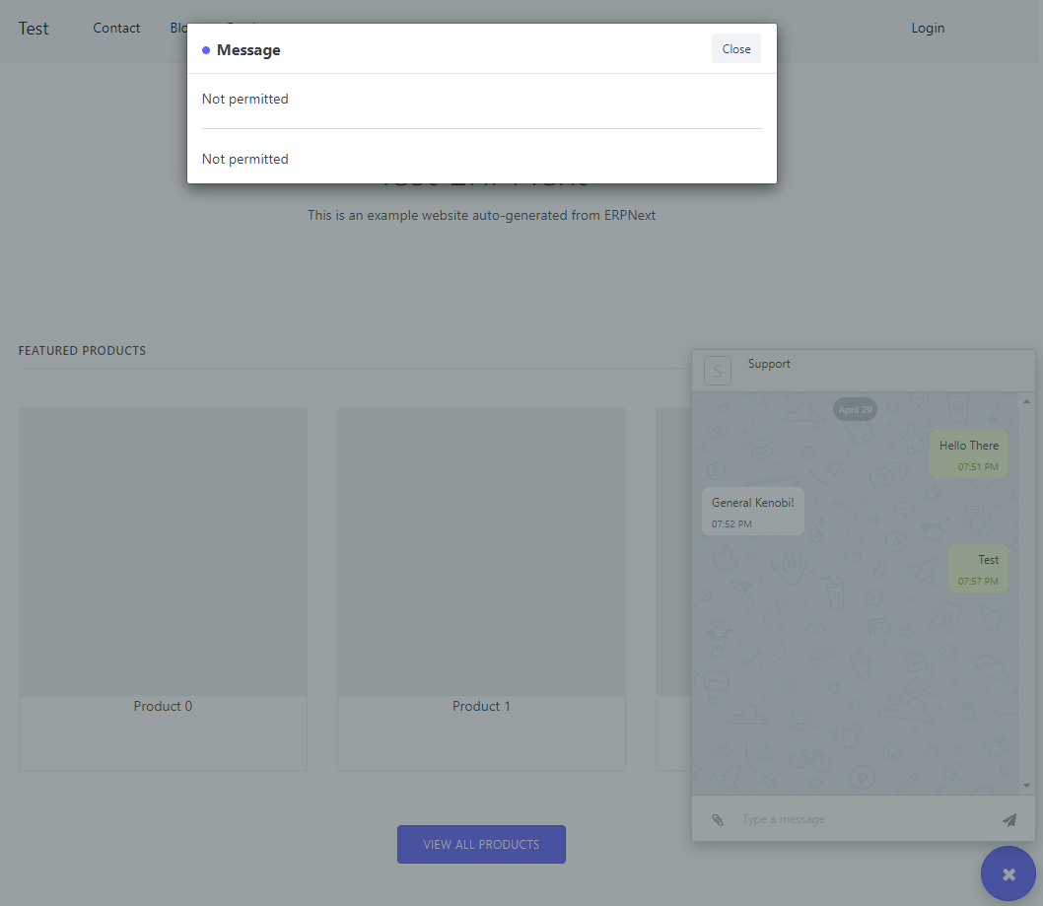Click the scrollbar up arrow in chat
1043x906 pixels.
tap(1026, 400)
